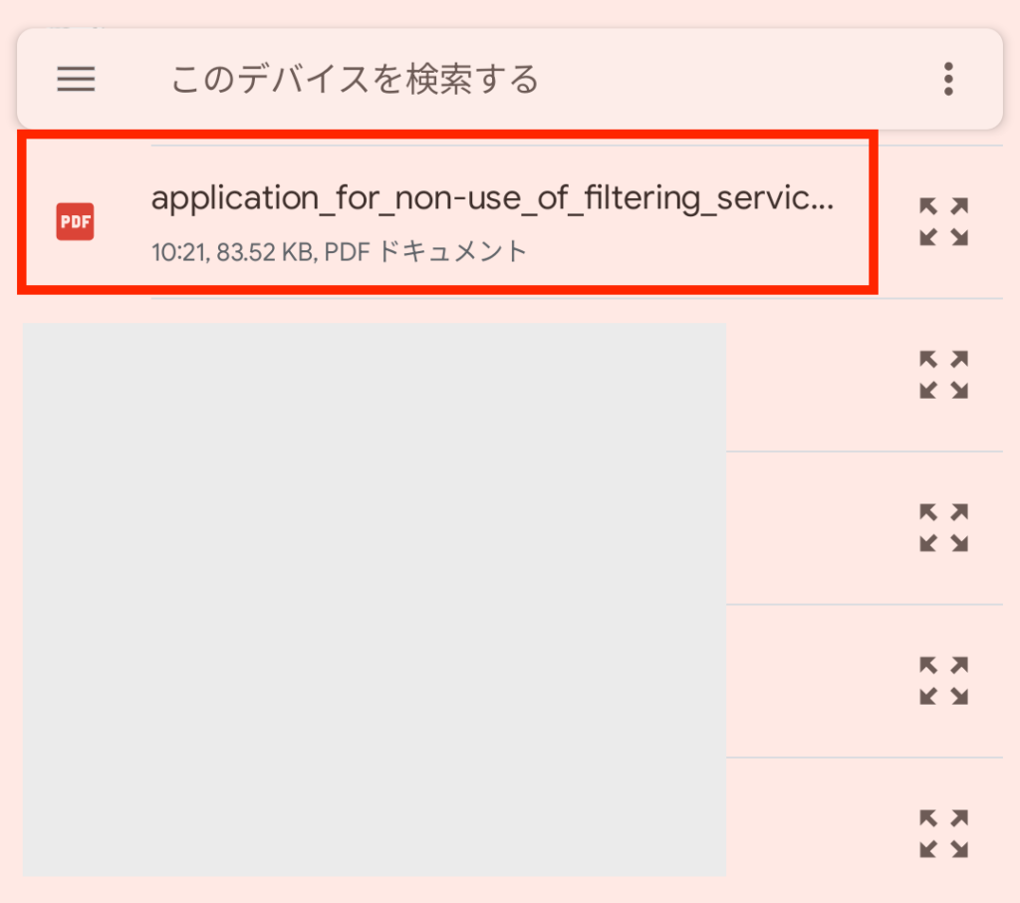The image size is (1020, 903).
Task: Open the three-dot overflow menu
Action: tap(948, 79)
